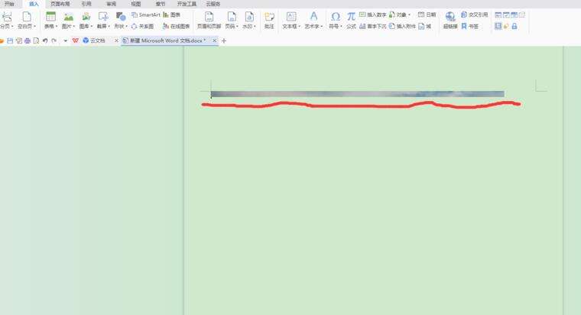Click the lock icon in the ribbon
This screenshot has width=581, height=315.
514,26
